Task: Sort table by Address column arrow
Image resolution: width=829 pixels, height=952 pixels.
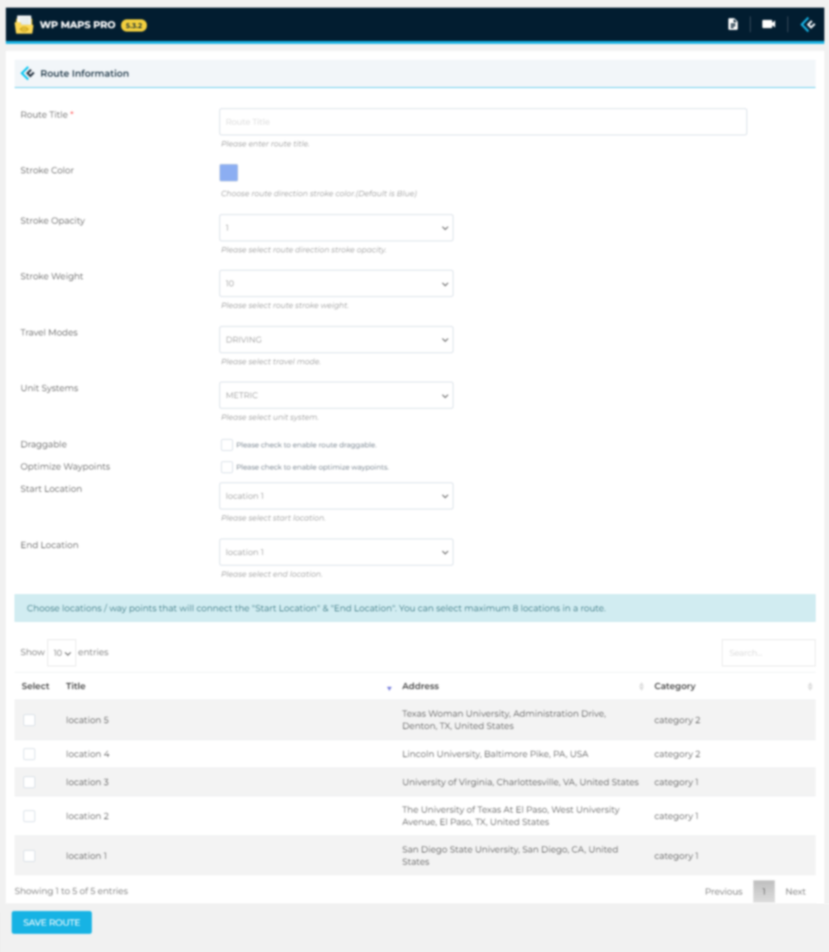Action: tap(641, 686)
